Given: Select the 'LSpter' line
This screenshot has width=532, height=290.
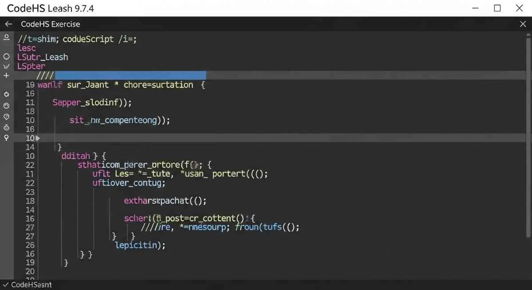Looking at the screenshot, I should 31,66.
